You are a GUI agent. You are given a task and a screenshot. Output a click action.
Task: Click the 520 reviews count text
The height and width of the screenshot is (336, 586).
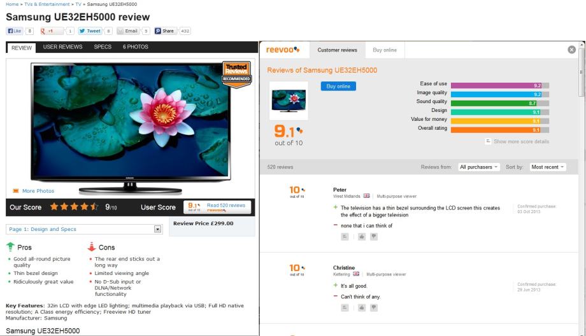(x=280, y=167)
